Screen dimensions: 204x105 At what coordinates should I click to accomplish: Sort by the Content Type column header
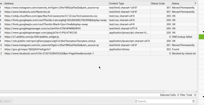pyautogui.click(x=129, y=3)
